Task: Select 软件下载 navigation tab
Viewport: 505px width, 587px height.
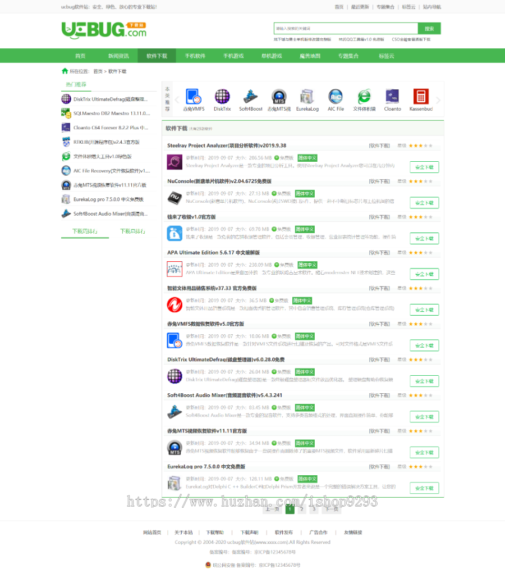Action: [x=157, y=56]
